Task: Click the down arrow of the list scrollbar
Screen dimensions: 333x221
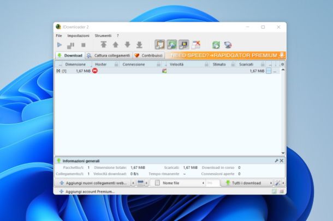Action: [x=283, y=154]
